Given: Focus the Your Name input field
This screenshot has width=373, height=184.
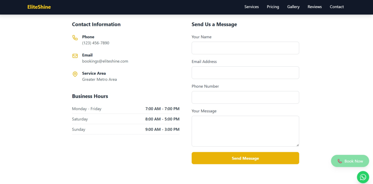Looking at the screenshot, I should pyautogui.click(x=245, y=48).
